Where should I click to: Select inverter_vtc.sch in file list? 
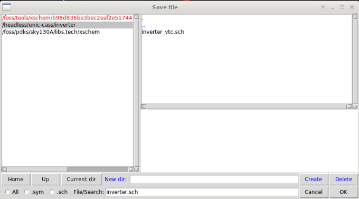pyautogui.click(x=163, y=32)
